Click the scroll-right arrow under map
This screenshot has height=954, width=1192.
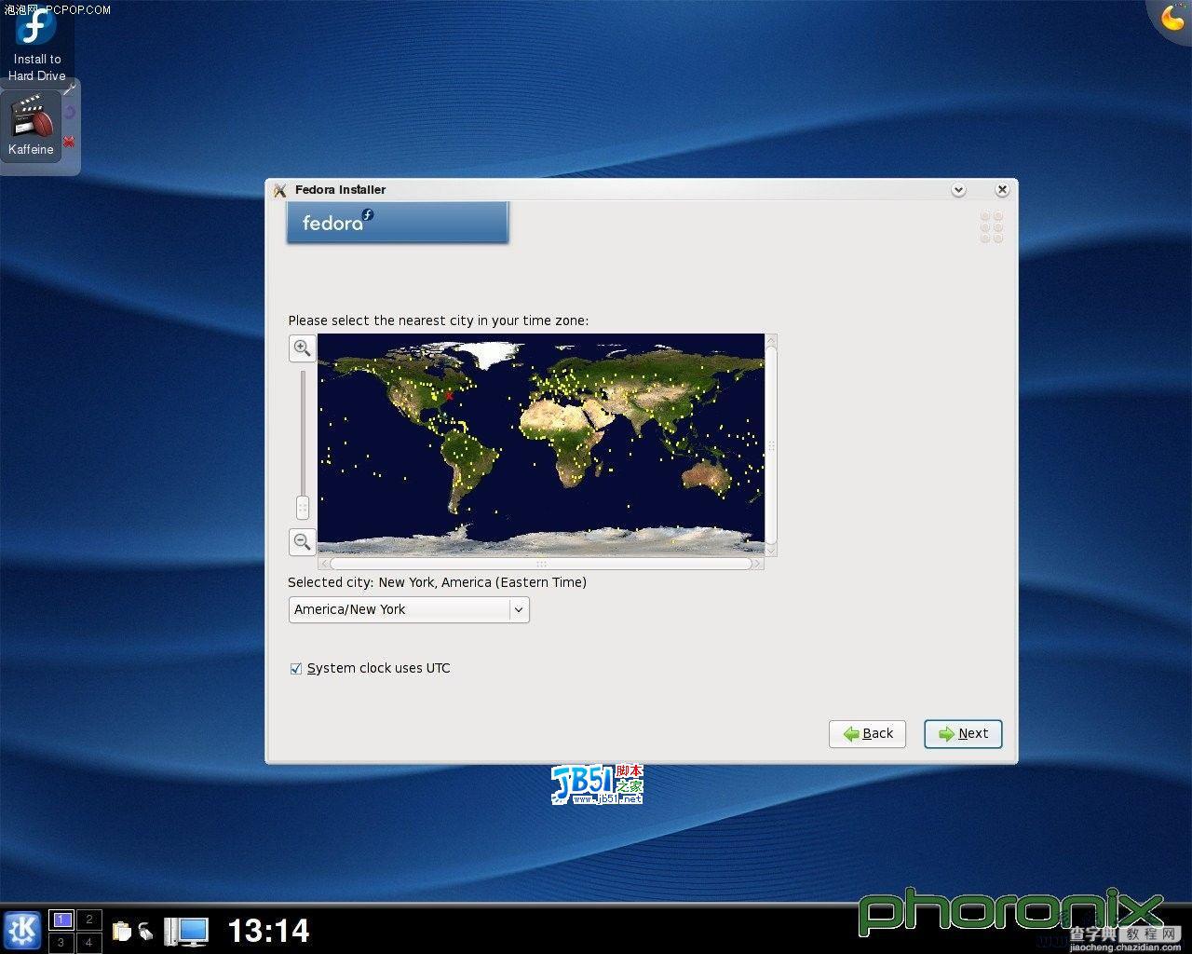click(758, 564)
